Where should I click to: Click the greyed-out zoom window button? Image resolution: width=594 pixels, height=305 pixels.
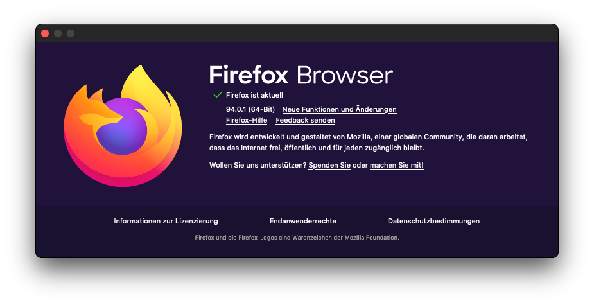71,33
